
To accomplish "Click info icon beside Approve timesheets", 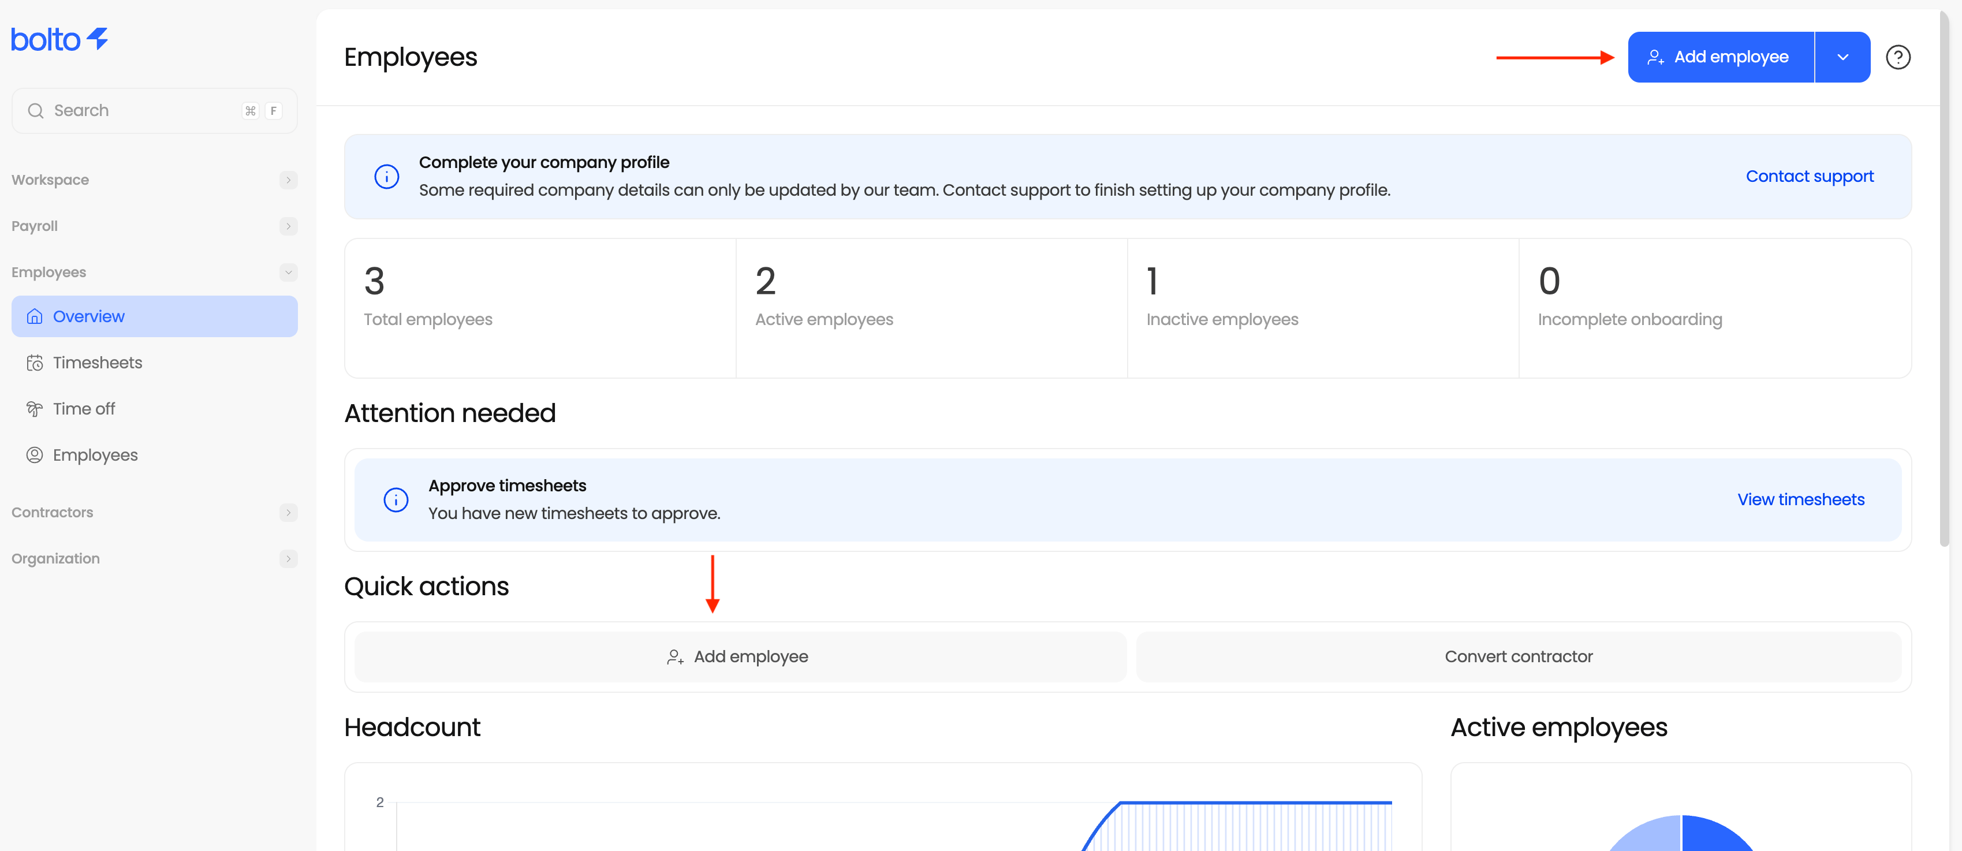I will [x=396, y=500].
